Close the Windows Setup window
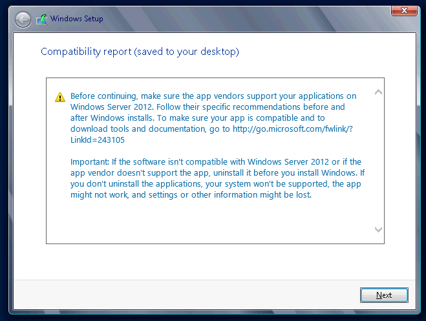 click(404, 11)
